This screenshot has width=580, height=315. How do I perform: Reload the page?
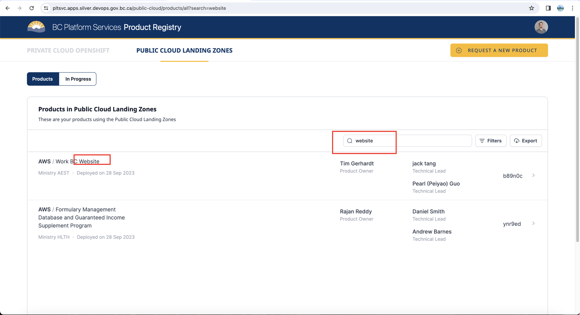(x=32, y=8)
